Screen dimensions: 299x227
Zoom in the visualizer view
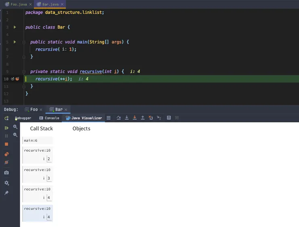click(x=15, y=127)
